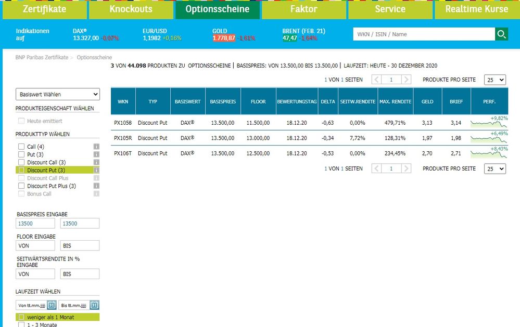Click the magnifier search icon
The image size is (520, 327).
[501, 34]
